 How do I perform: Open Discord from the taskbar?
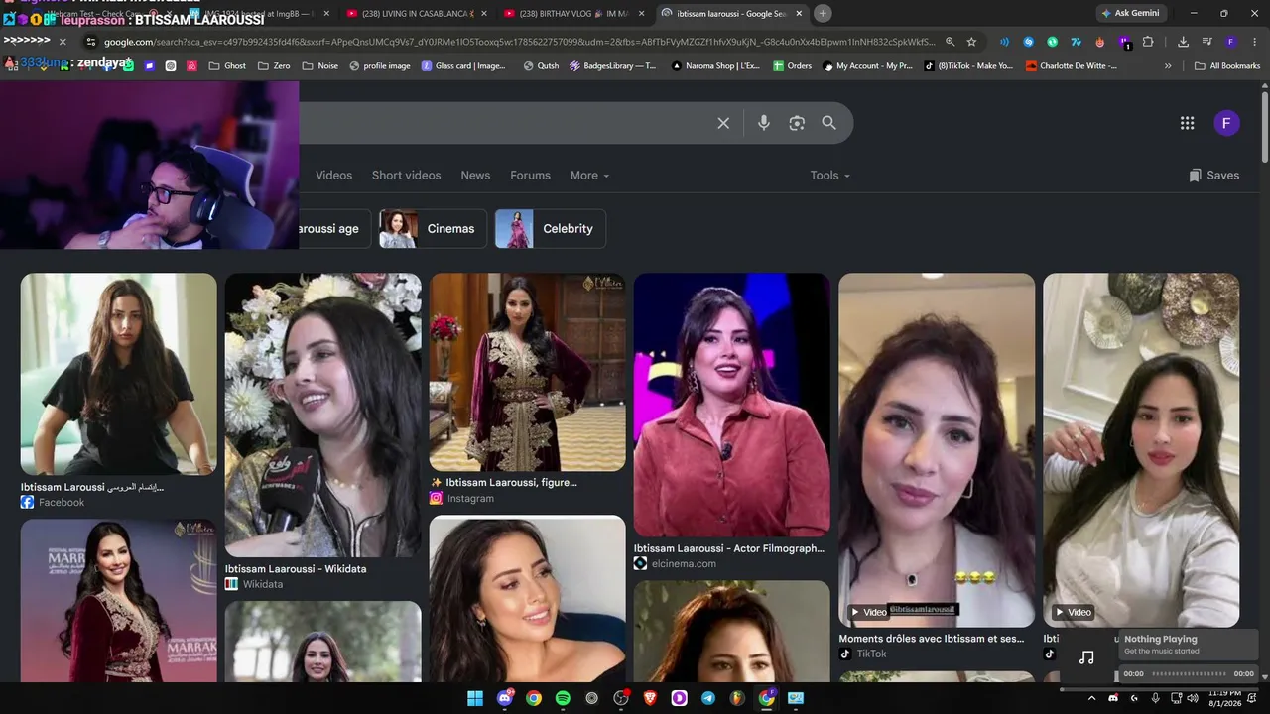505,698
